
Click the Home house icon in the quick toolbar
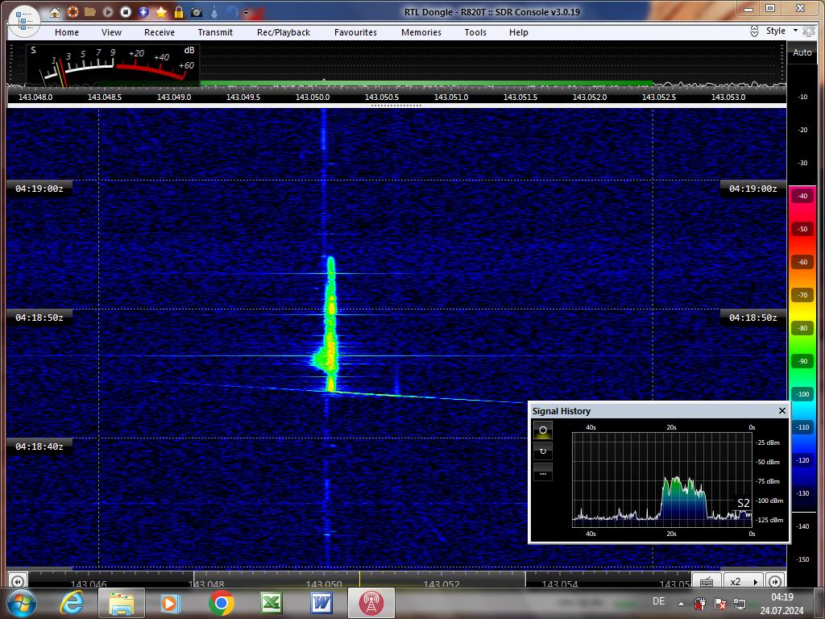click(x=55, y=12)
